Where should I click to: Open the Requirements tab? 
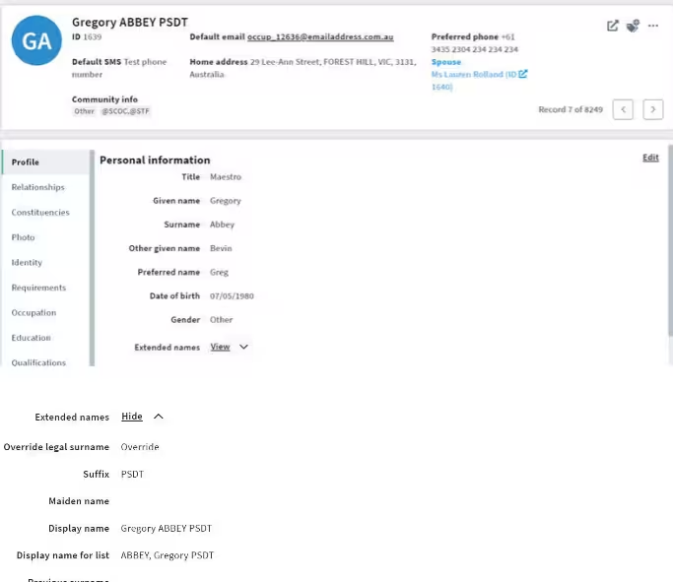(x=38, y=288)
